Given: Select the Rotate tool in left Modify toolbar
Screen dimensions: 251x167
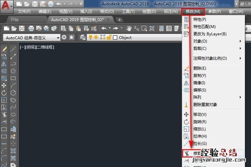Looking at the screenshot, I should click(4, 93).
